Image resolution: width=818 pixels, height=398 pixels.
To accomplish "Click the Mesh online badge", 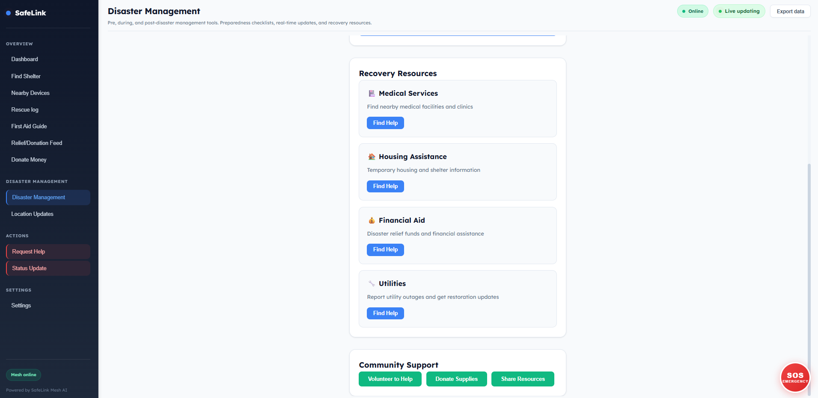I will click(x=24, y=375).
